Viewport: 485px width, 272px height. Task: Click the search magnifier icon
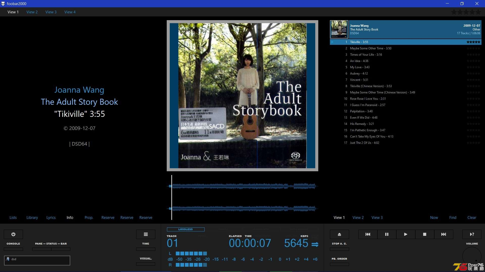8,259
